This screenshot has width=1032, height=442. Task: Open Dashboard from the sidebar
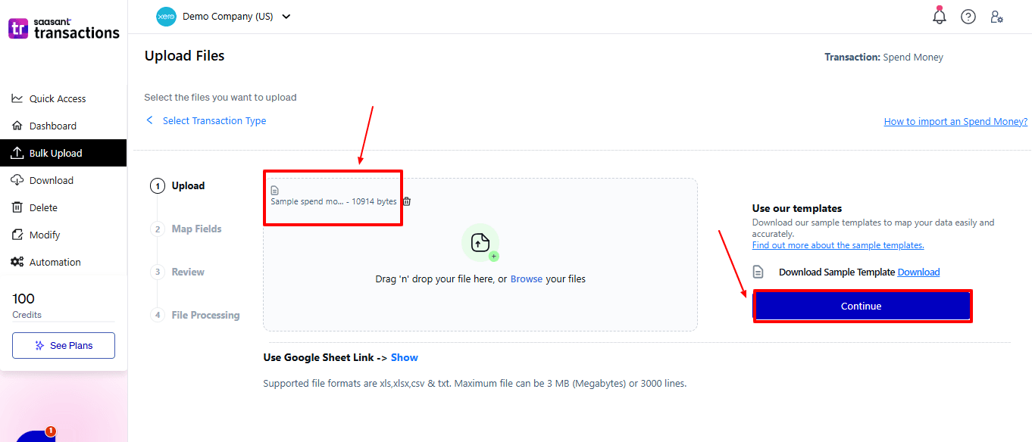click(52, 126)
